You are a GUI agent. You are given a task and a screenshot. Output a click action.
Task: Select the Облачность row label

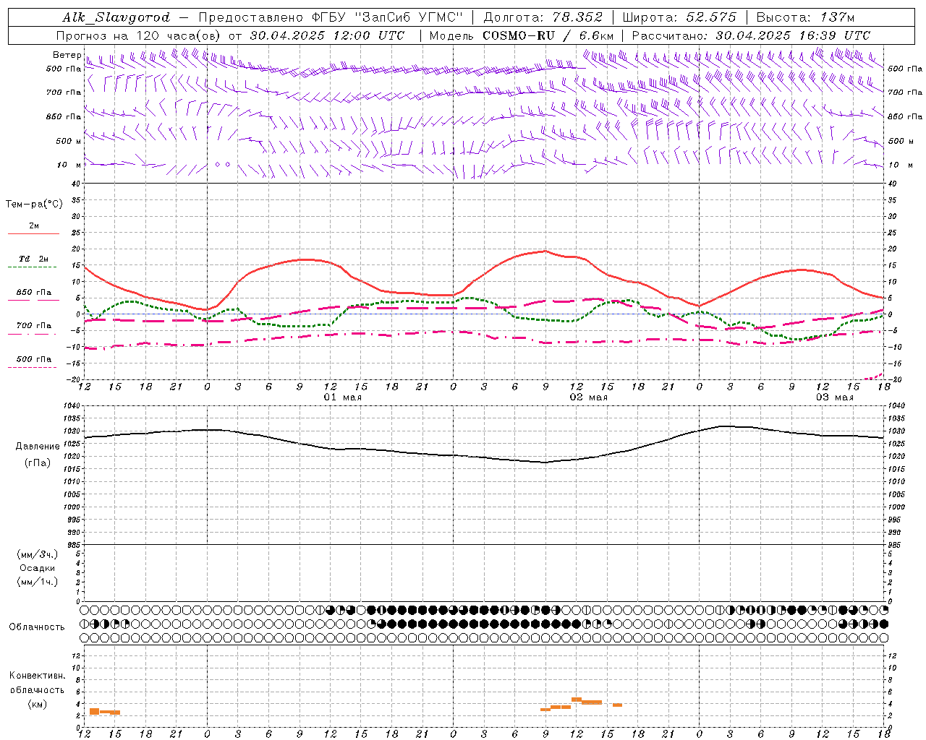[37, 627]
